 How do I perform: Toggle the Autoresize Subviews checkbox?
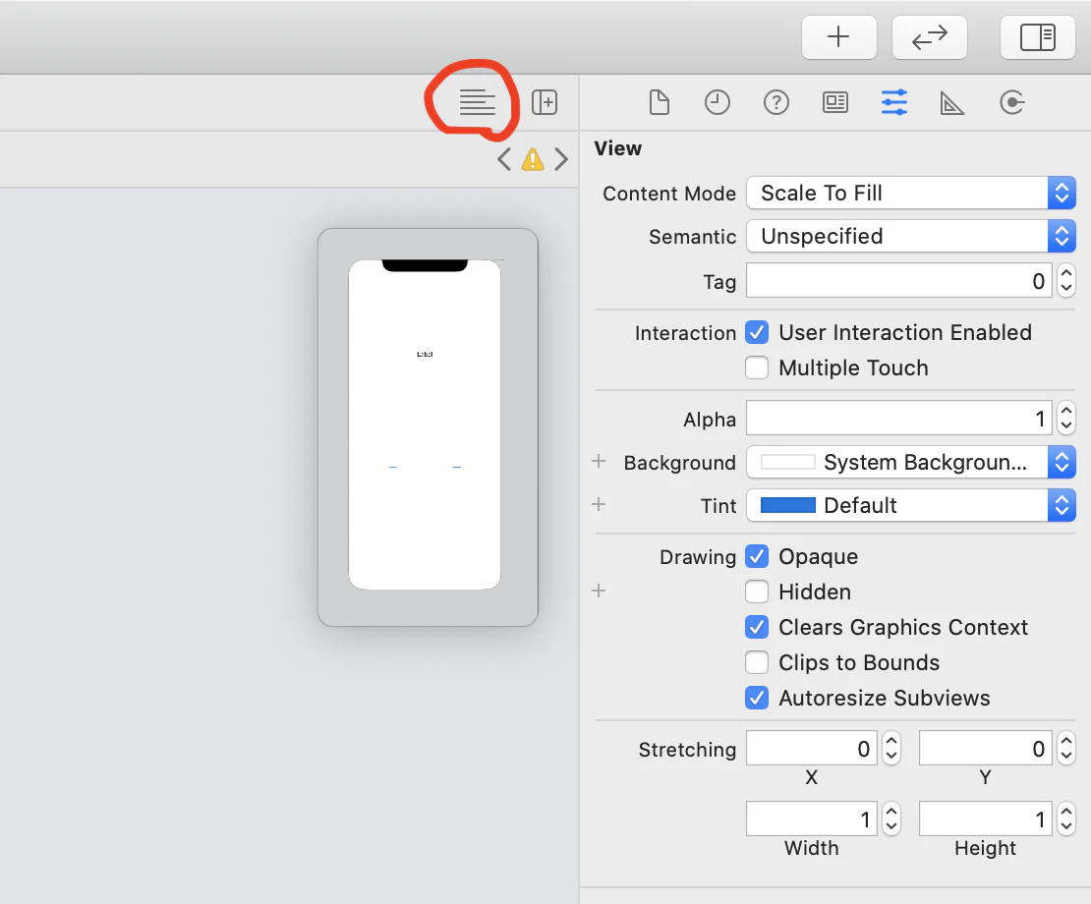coord(757,698)
